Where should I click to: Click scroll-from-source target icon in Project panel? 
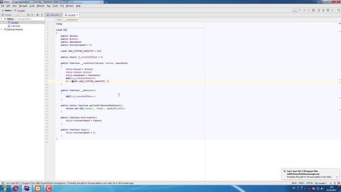28,15
